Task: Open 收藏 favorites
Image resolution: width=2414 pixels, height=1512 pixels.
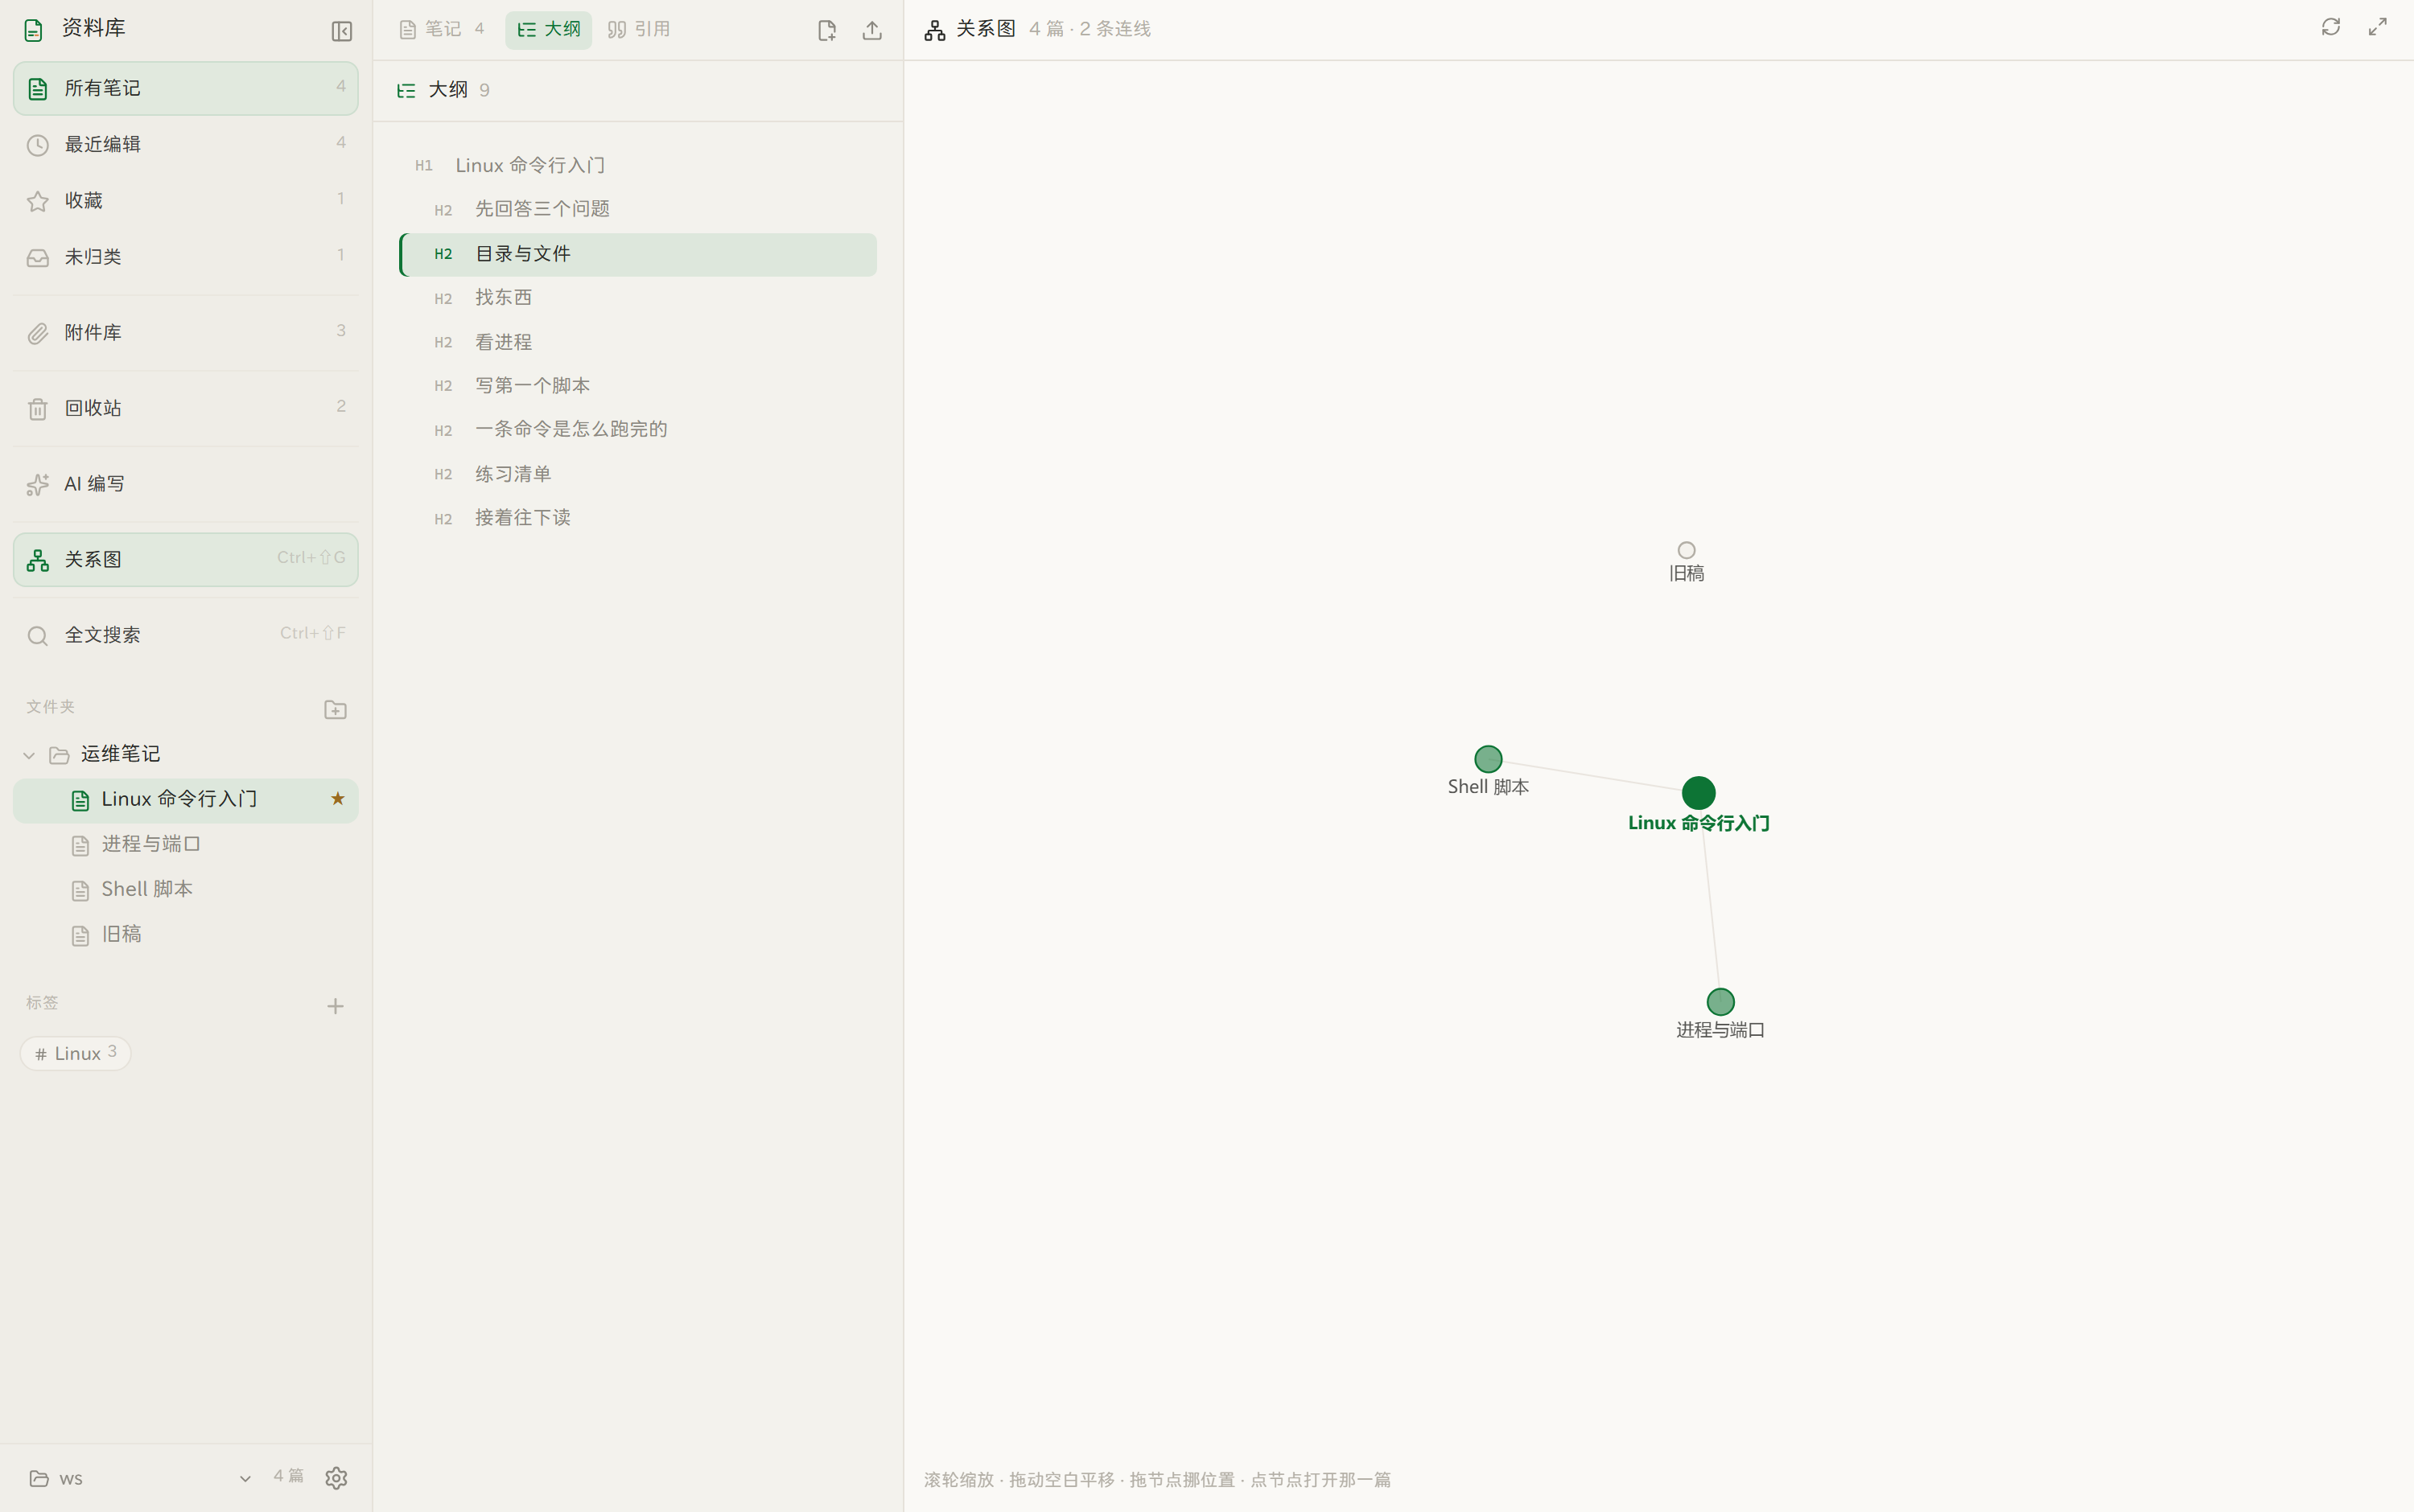Action: click(186, 200)
